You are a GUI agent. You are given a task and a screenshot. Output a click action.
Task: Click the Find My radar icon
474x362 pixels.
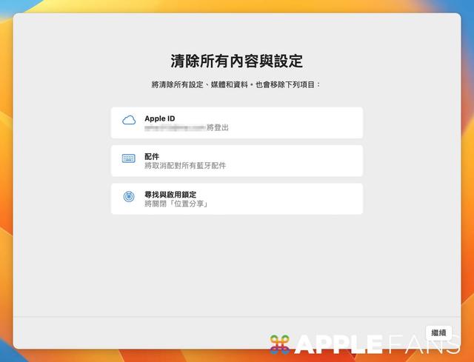[x=129, y=196]
